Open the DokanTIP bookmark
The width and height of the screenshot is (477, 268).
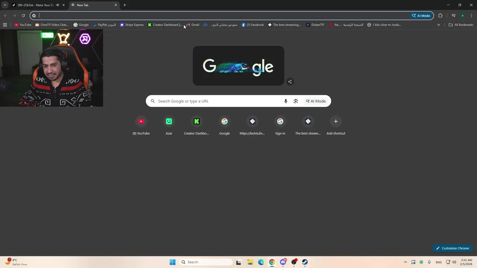point(315,25)
